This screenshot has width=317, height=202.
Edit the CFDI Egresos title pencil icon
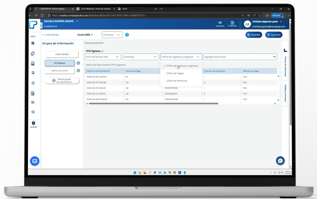[x=102, y=51]
